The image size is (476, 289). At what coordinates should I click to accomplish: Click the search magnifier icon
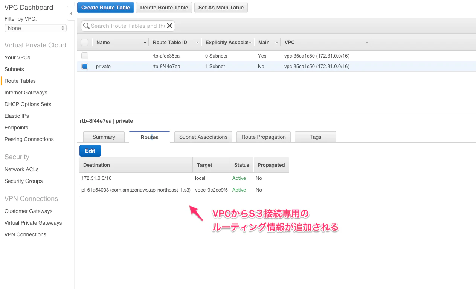[86, 26]
